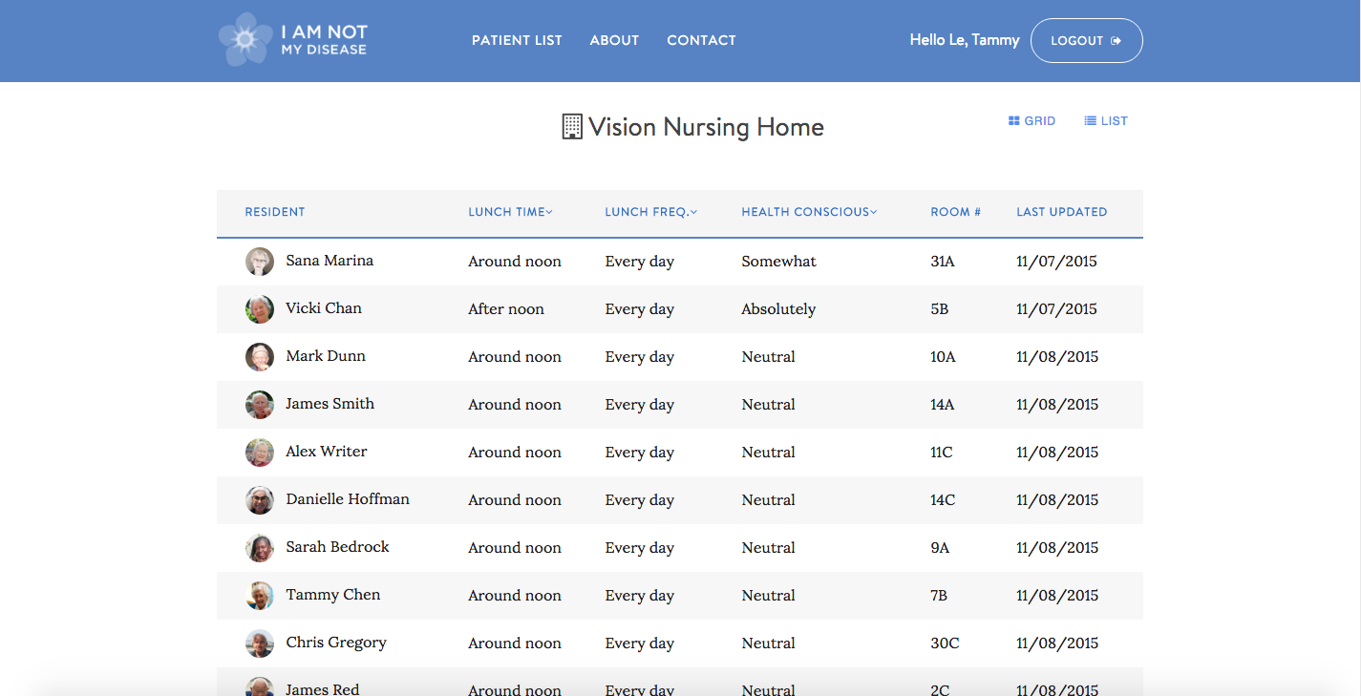This screenshot has width=1361, height=696.
Task: Click Mark Dunn's avatar photo
Action: tap(260, 357)
